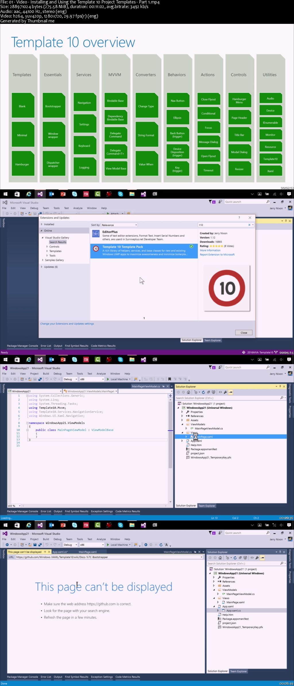Viewport: 294px width, 686px height.
Task: Click File Explorer taskbar icon above code editor frame
Action: (132, 360)
